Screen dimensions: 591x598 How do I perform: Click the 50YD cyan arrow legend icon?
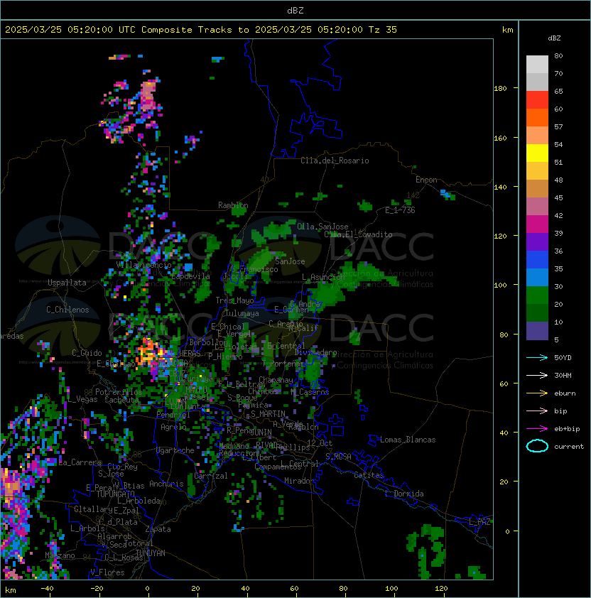coord(537,357)
